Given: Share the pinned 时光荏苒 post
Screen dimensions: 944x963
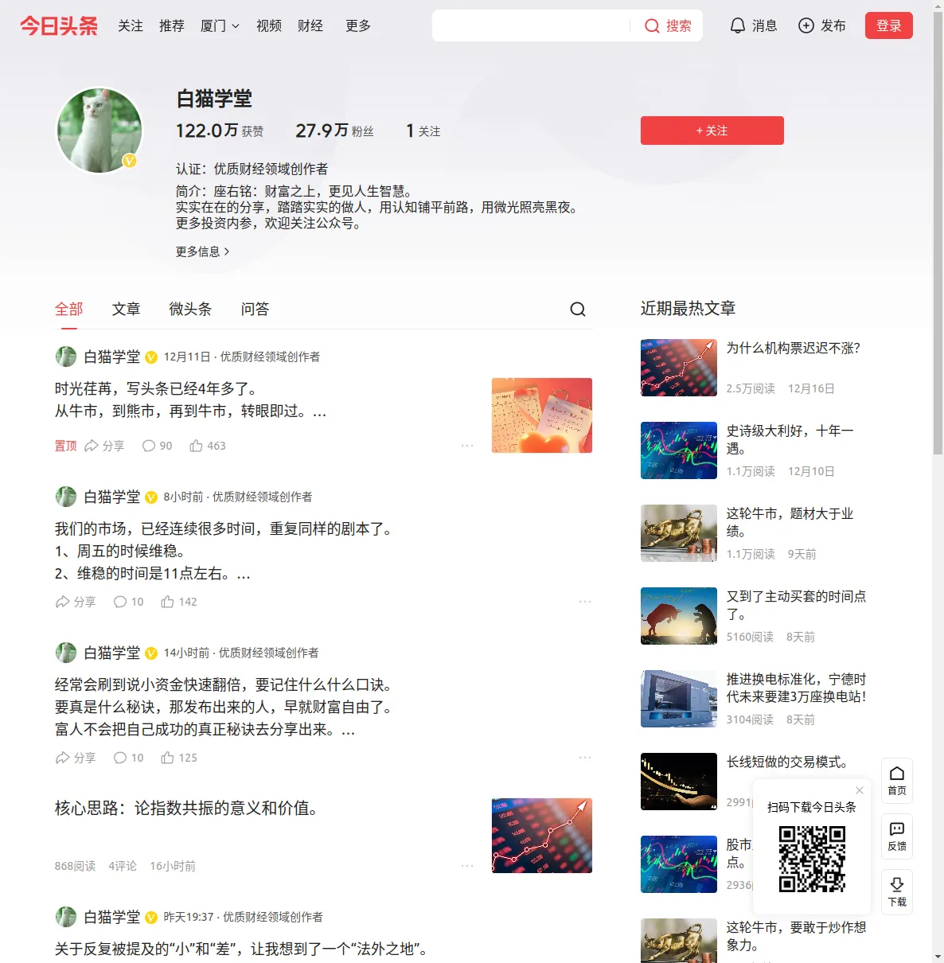Looking at the screenshot, I should [104, 446].
